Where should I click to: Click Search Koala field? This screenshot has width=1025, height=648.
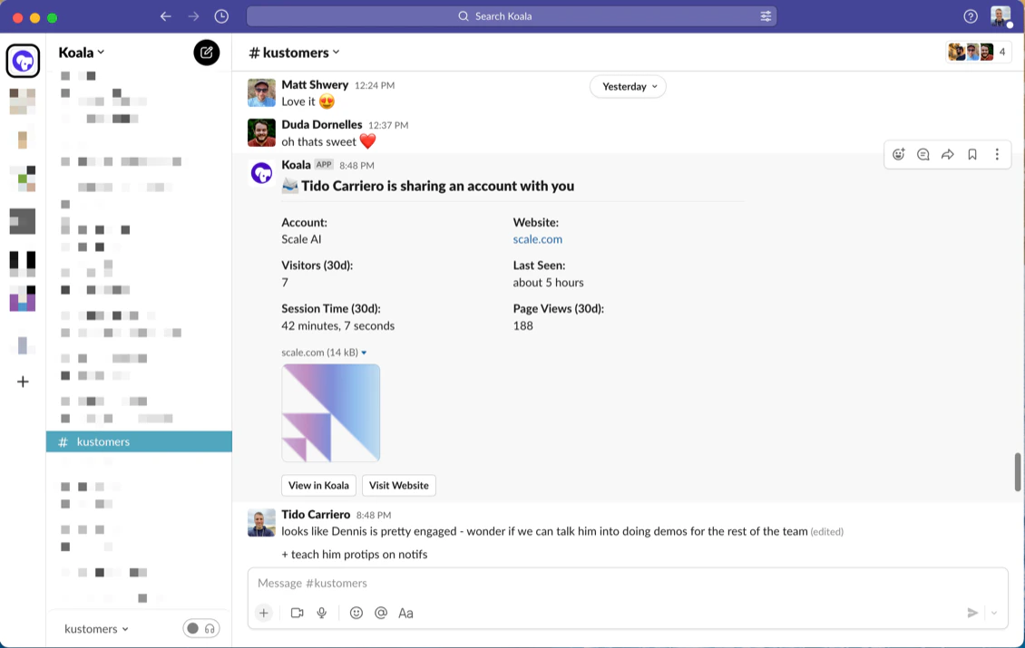point(512,16)
